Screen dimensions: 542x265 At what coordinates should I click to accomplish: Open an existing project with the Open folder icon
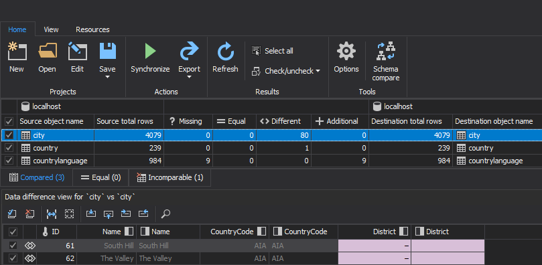point(48,51)
